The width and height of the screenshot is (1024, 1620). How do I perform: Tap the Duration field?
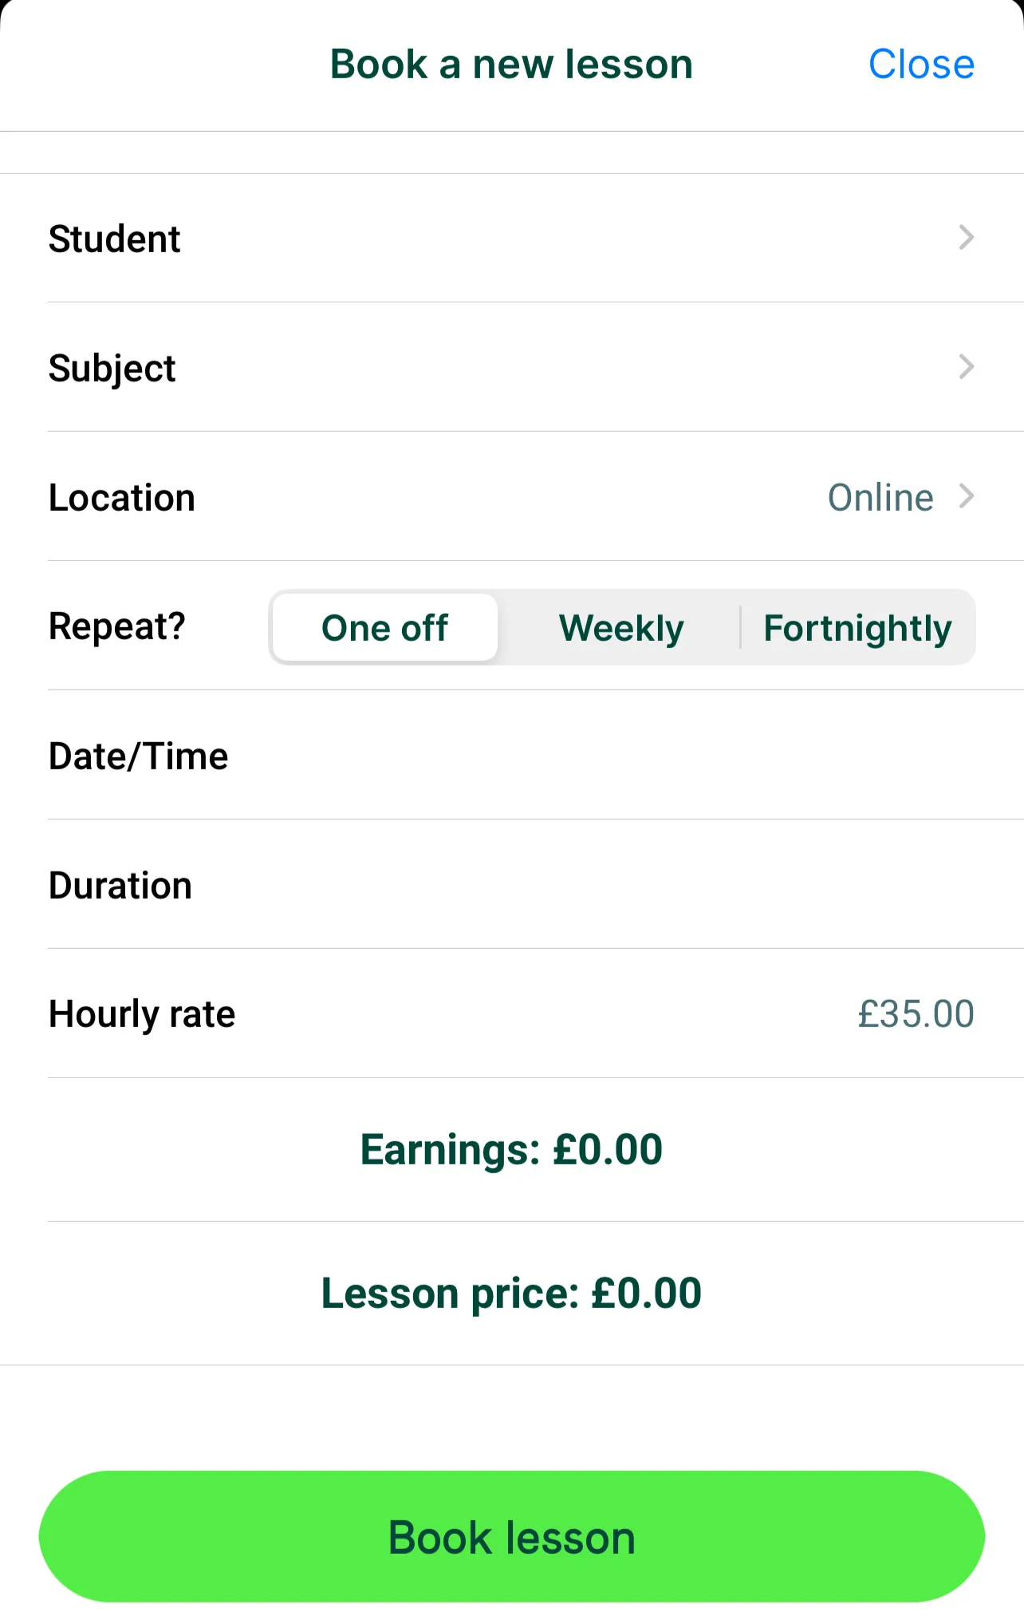tap(512, 884)
